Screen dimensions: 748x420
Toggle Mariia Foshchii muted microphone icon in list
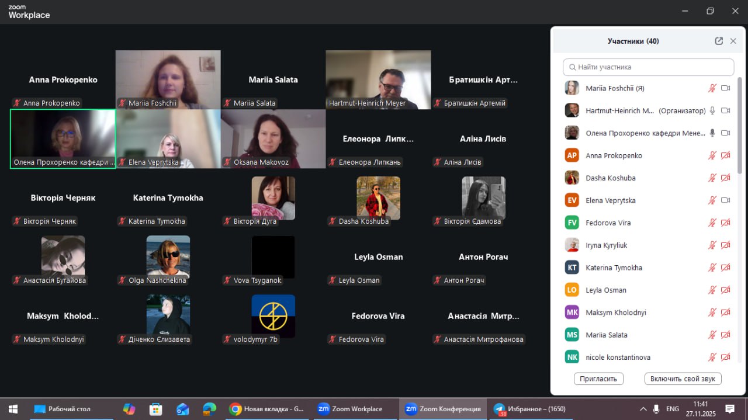[712, 88]
